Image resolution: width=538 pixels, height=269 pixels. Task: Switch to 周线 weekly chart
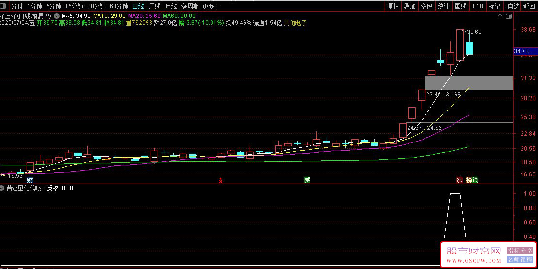[155, 6]
